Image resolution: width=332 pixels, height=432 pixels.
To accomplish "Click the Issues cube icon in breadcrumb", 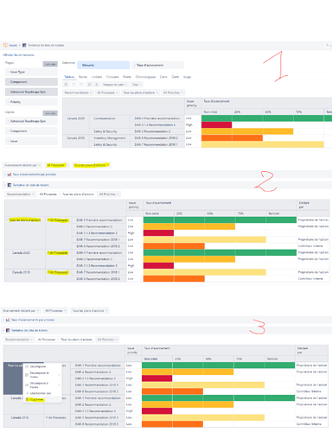I will click(5, 45).
